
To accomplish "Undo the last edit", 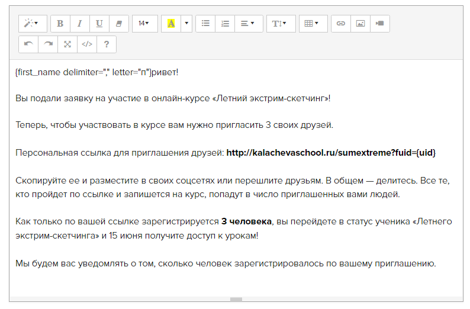I will [x=28, y=44].
